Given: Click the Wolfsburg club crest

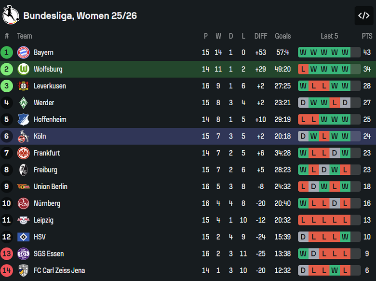Looking at the screenshot, I should [x=23, y=69].
